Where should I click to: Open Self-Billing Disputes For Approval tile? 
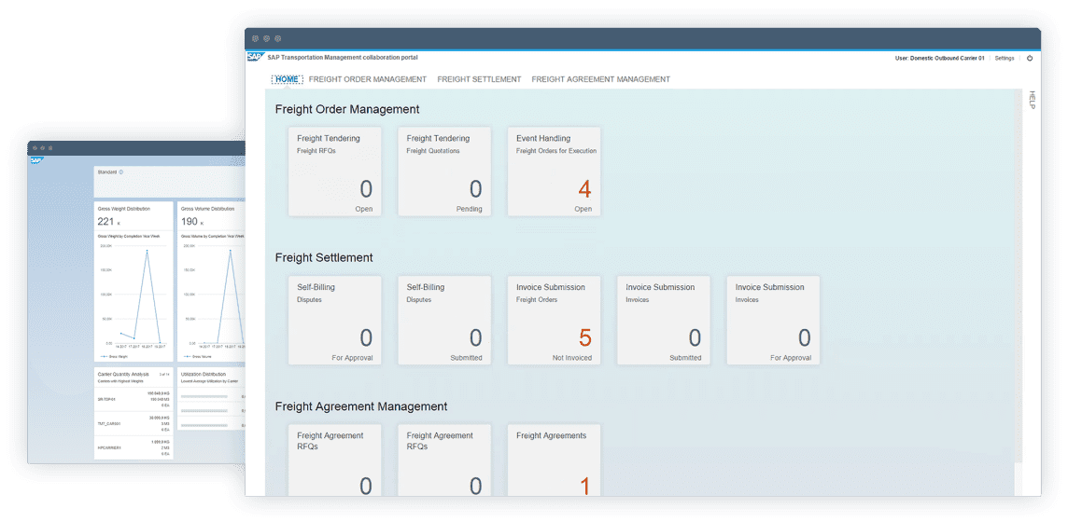click(334, 320)
